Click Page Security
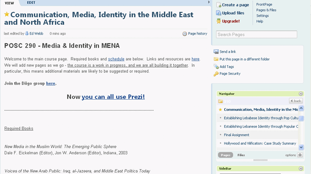This screenshot has width=311, height=174. click(x=230, y=73)
